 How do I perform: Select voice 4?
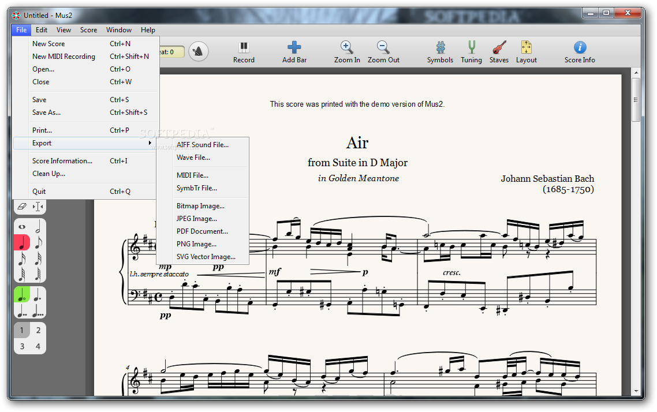click(x=38, y=346)
